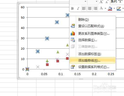Choose 重设以匹配样式(A) menu entry

point(93,26)
